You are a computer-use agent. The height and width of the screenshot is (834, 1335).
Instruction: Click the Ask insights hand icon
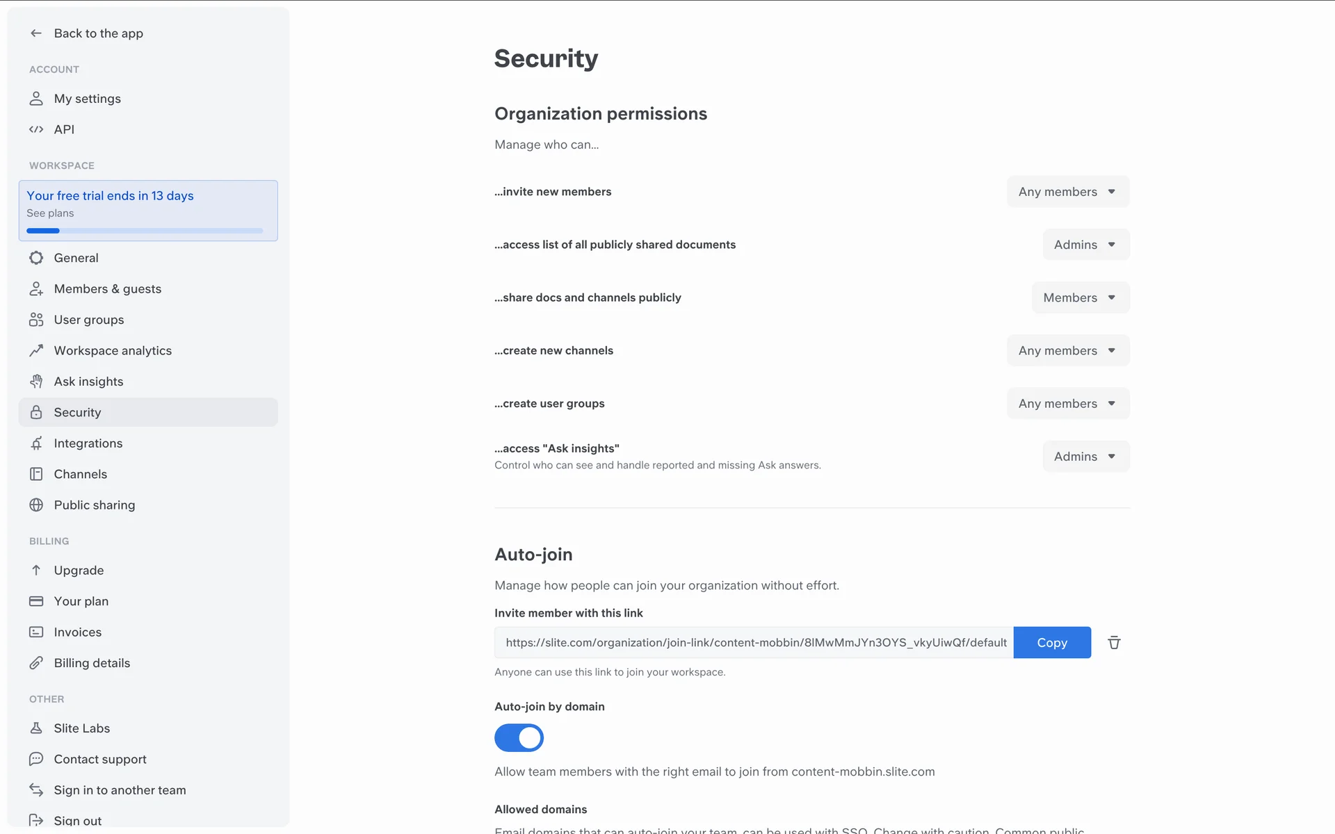pos(36,382)
